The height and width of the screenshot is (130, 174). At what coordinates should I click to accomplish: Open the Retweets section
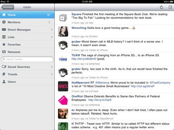click(x=27, y=52)
